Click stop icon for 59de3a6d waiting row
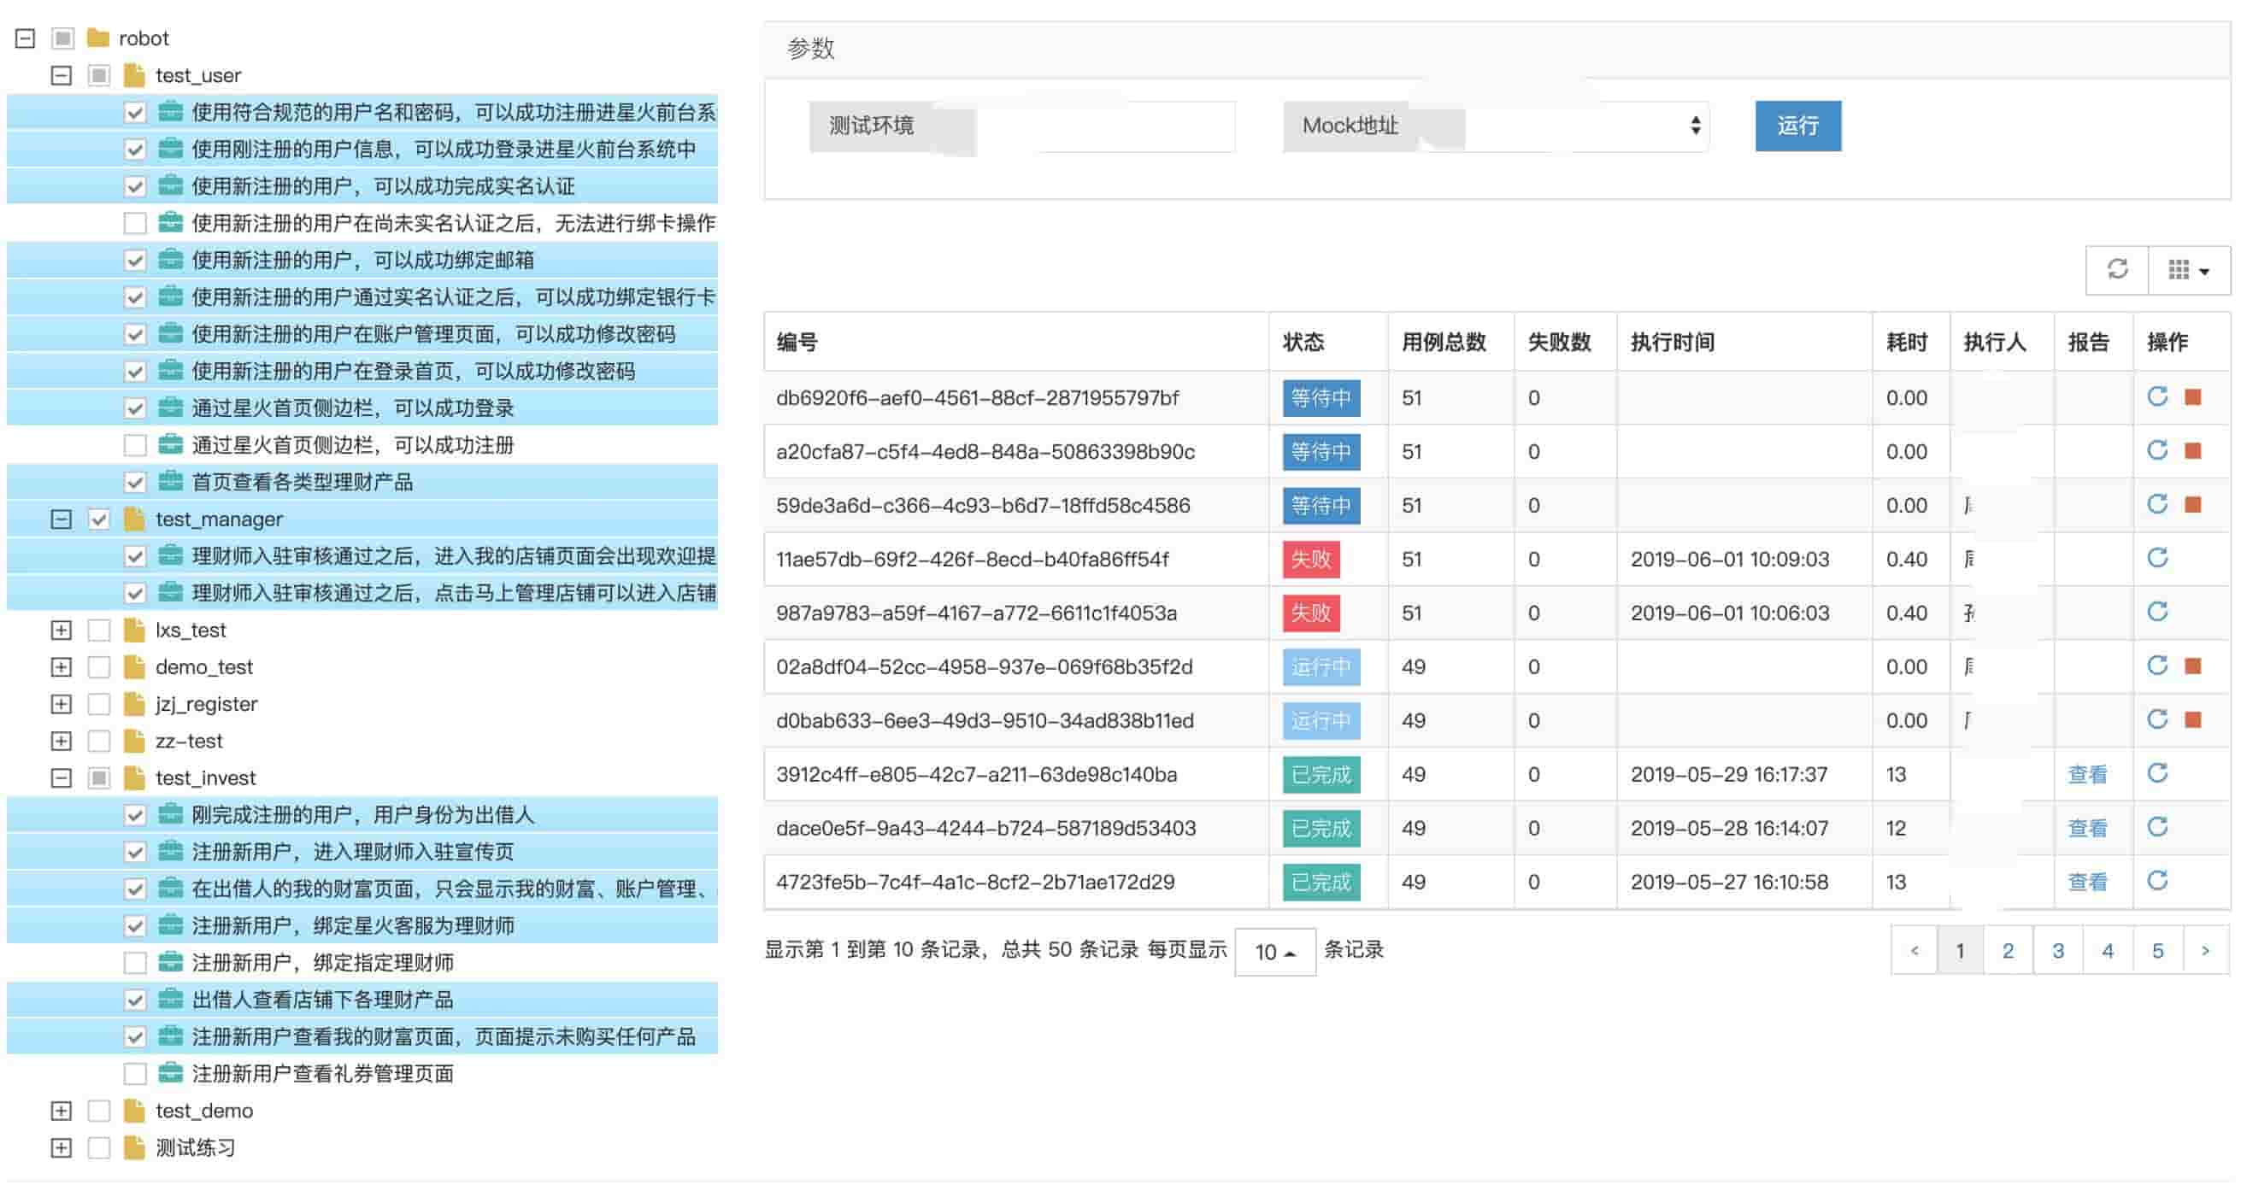Viewport: 2247px width, 1185px height. click(x=2193, y=505)
